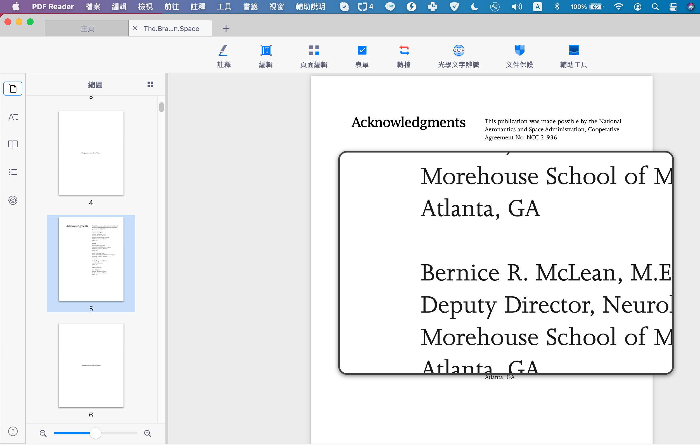The image size is (700, 445).
Task: Switch to The.Bra...n.Space document tab
Action: tap(171, 28)
